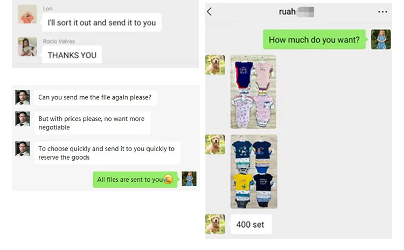
Task: Tap the sender name 'Rocio Valvas'
Action: [x=59, y=41]
